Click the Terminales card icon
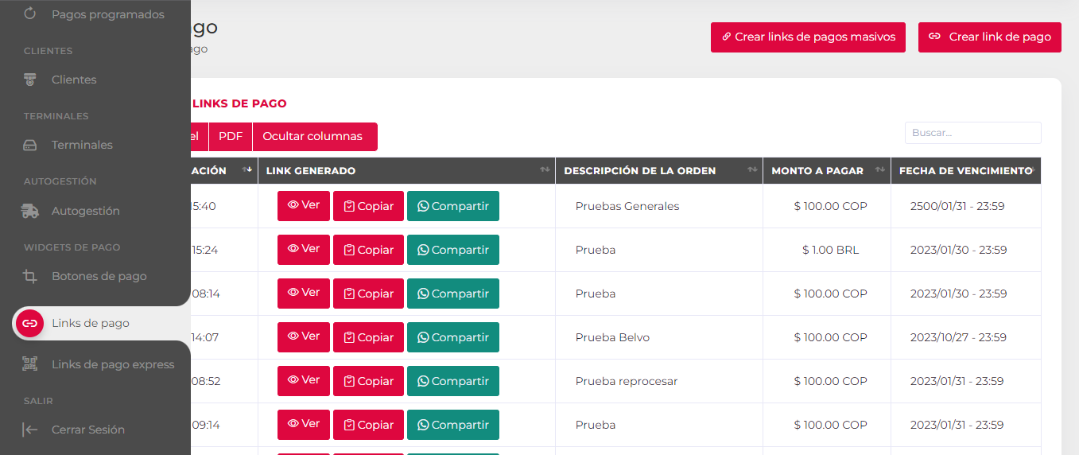The height and width of the screenshot is (455, 1079). click(30, 146)
